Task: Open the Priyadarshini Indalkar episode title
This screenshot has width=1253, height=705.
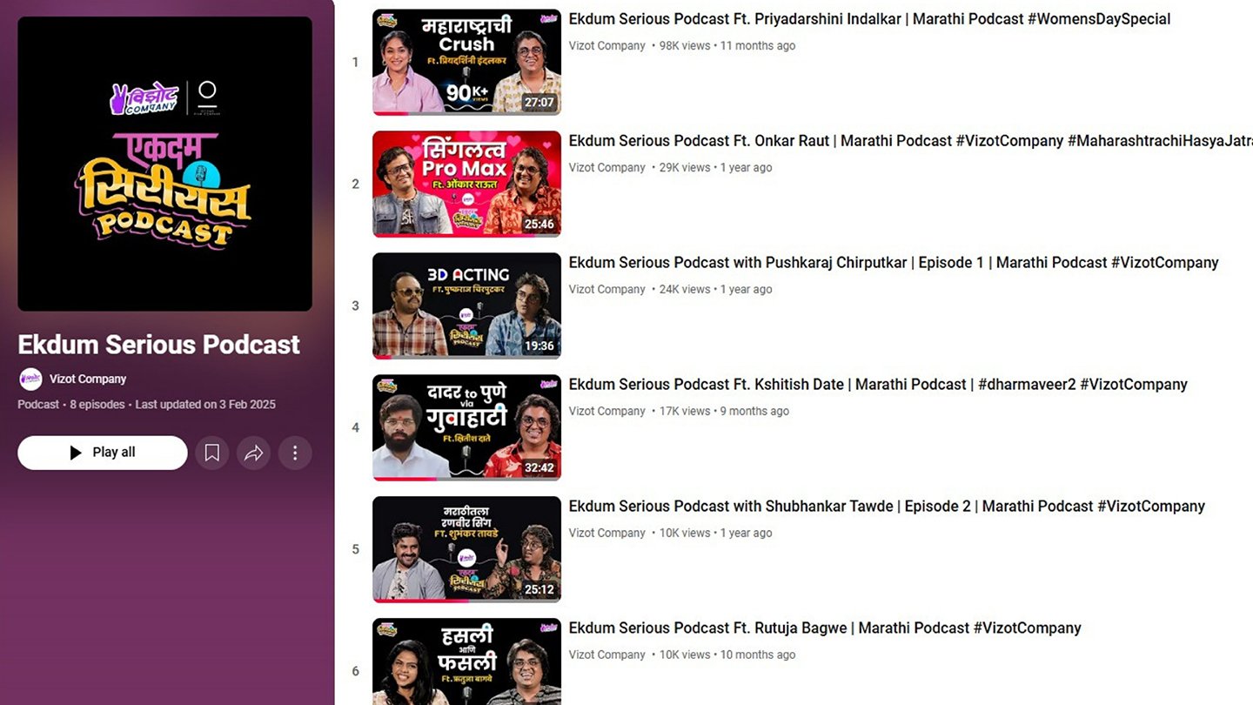Action: click(869, 19)
